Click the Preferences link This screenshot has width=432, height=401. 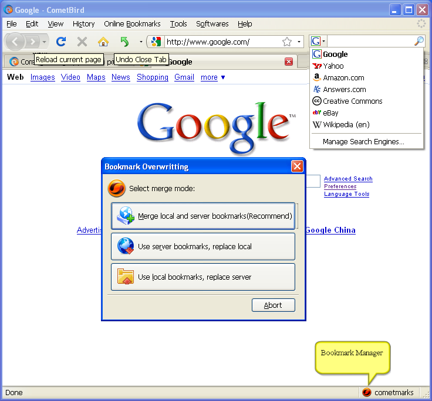point(340,186)
